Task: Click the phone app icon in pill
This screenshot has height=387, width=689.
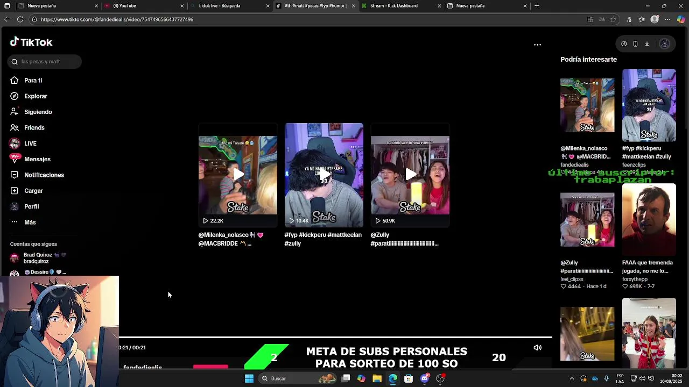Action: click(x=635, y=44)
